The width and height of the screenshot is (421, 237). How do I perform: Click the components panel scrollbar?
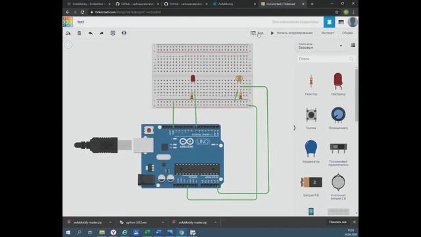[357, 95]
